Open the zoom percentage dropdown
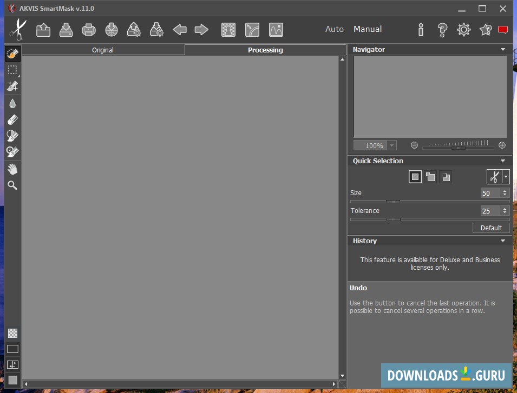The image size is (517, 393). tap(391, 145)
